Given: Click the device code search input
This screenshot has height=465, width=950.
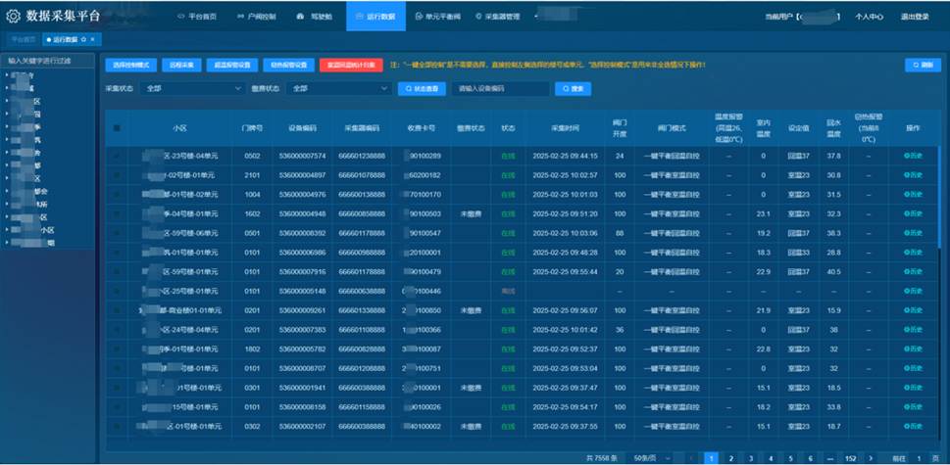Looking at the screenshot, I should (501, 89).
